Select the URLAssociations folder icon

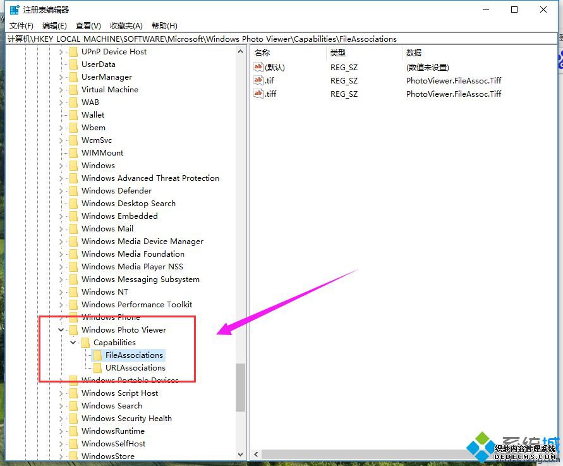tap(97, 368)
